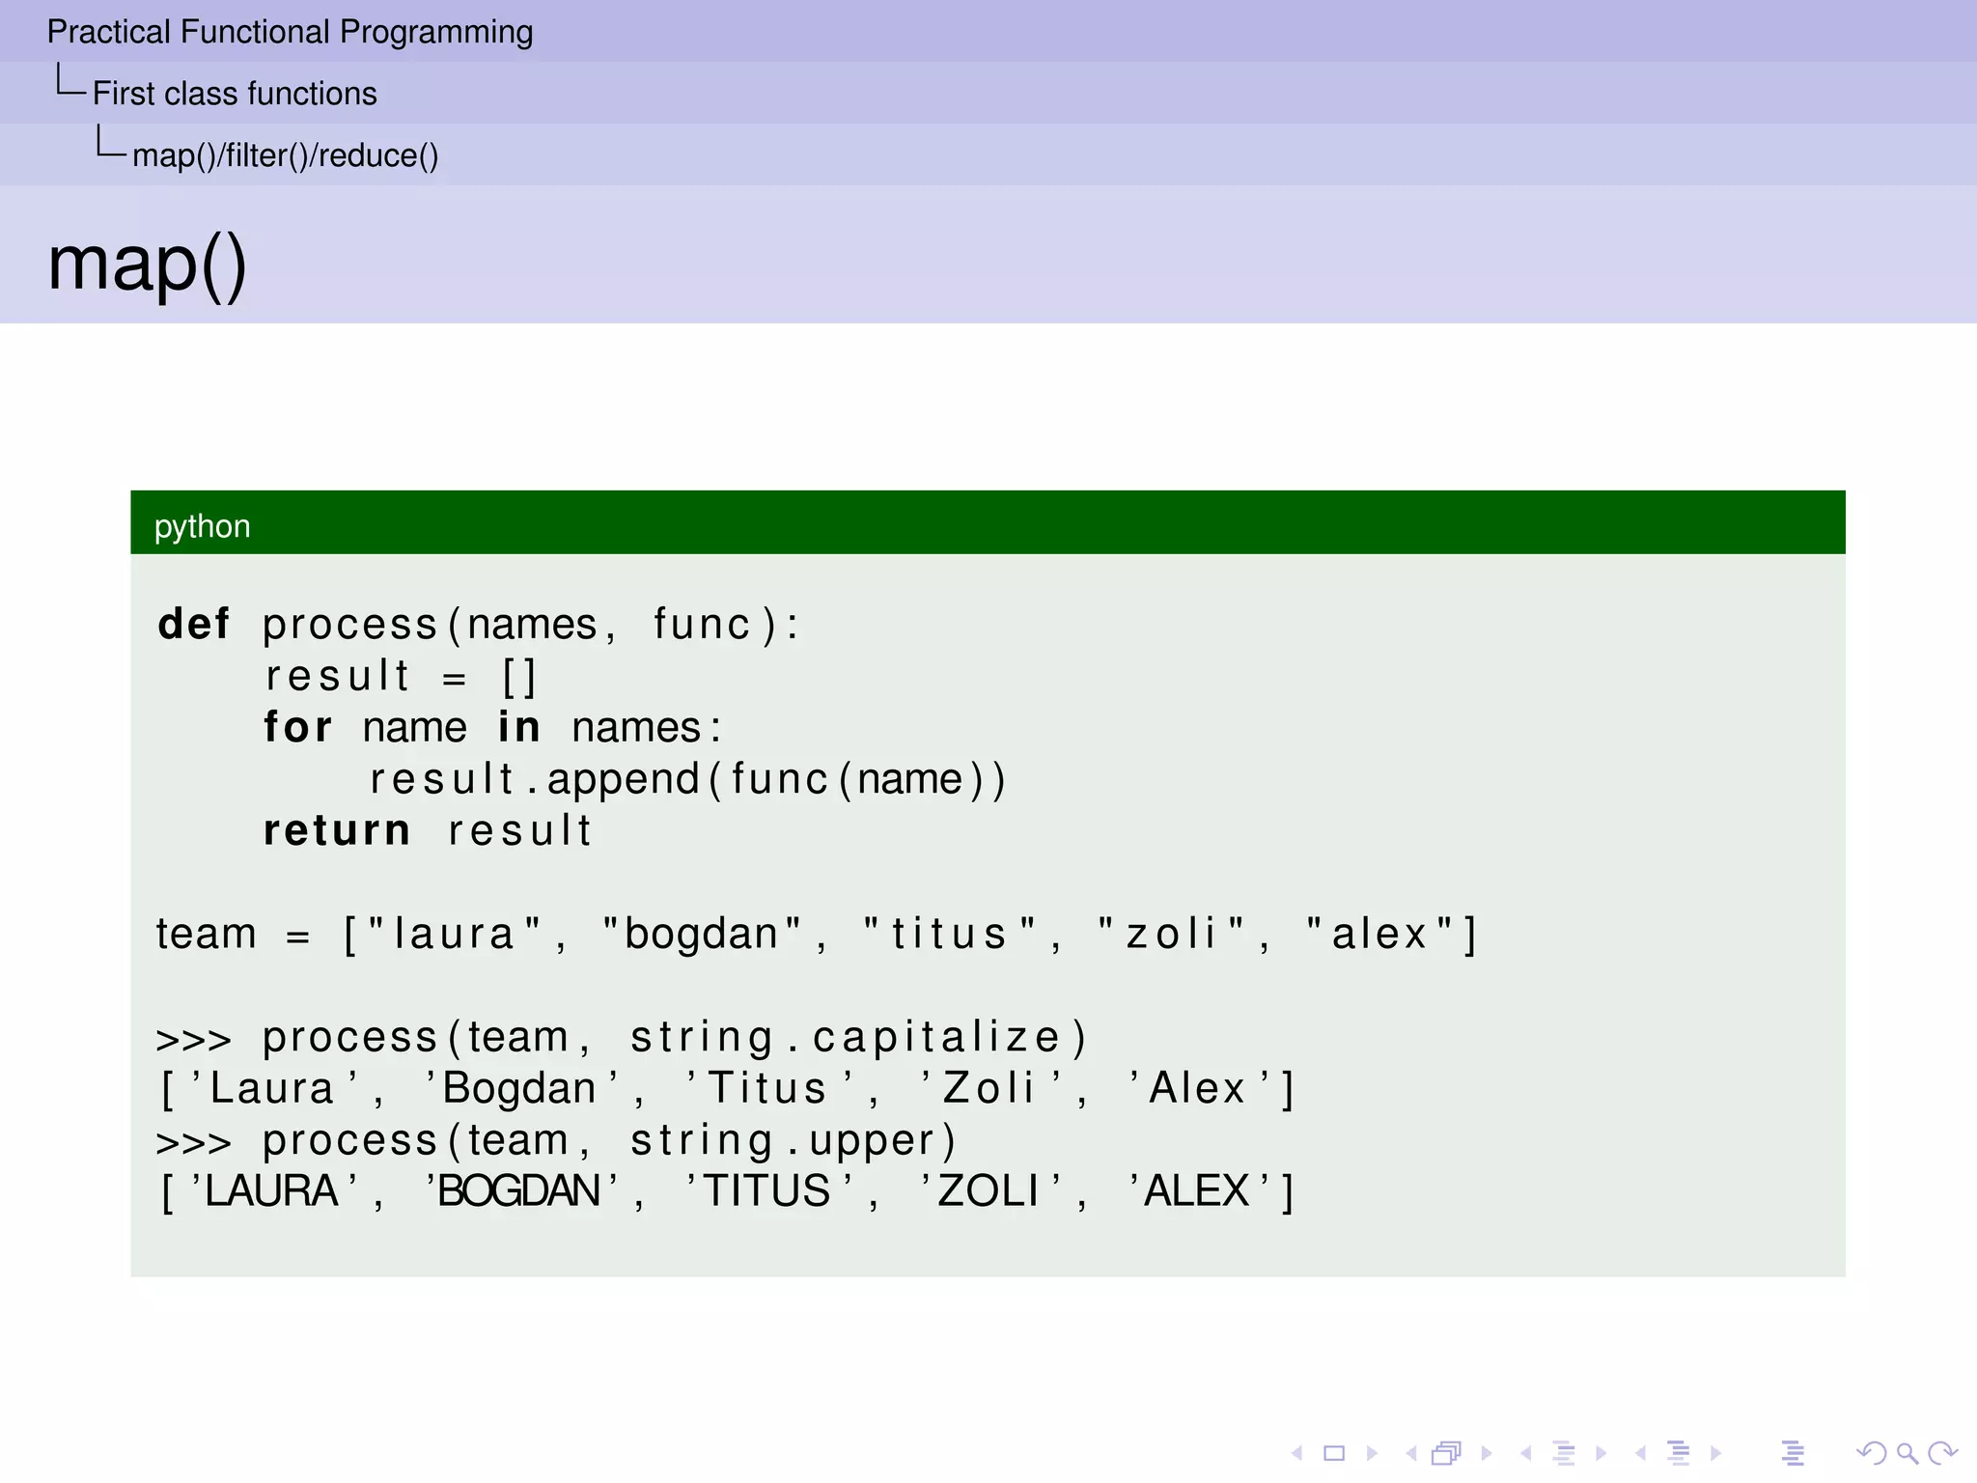Go to the next frame arrow

pyautogui.click(x=1487, y=1453)
